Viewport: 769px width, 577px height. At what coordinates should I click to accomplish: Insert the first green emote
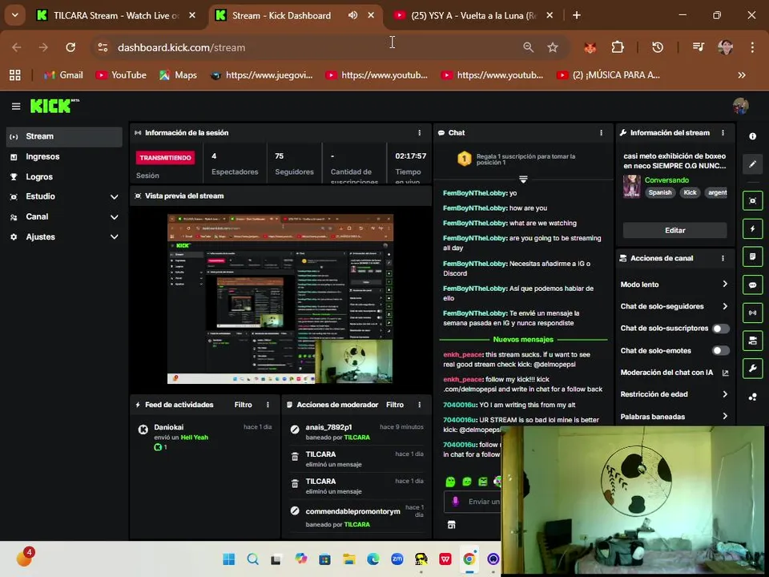450,482
